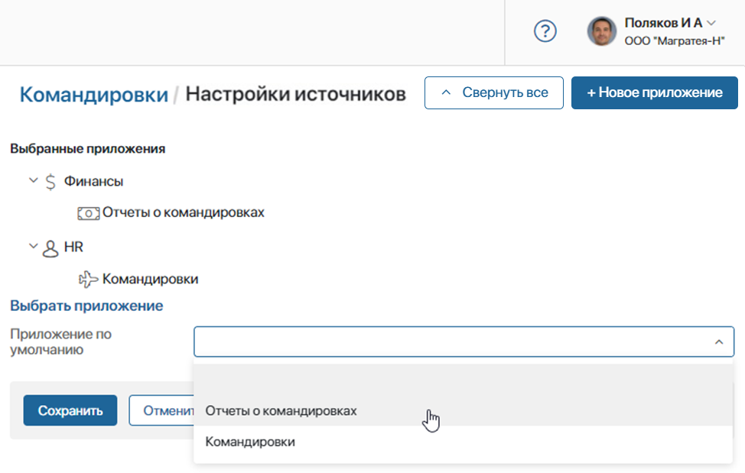The width and height of the screenshot is (745, 473).
Task: Click the Приложение по умолчанию combo box
Action: coord(464,342)
